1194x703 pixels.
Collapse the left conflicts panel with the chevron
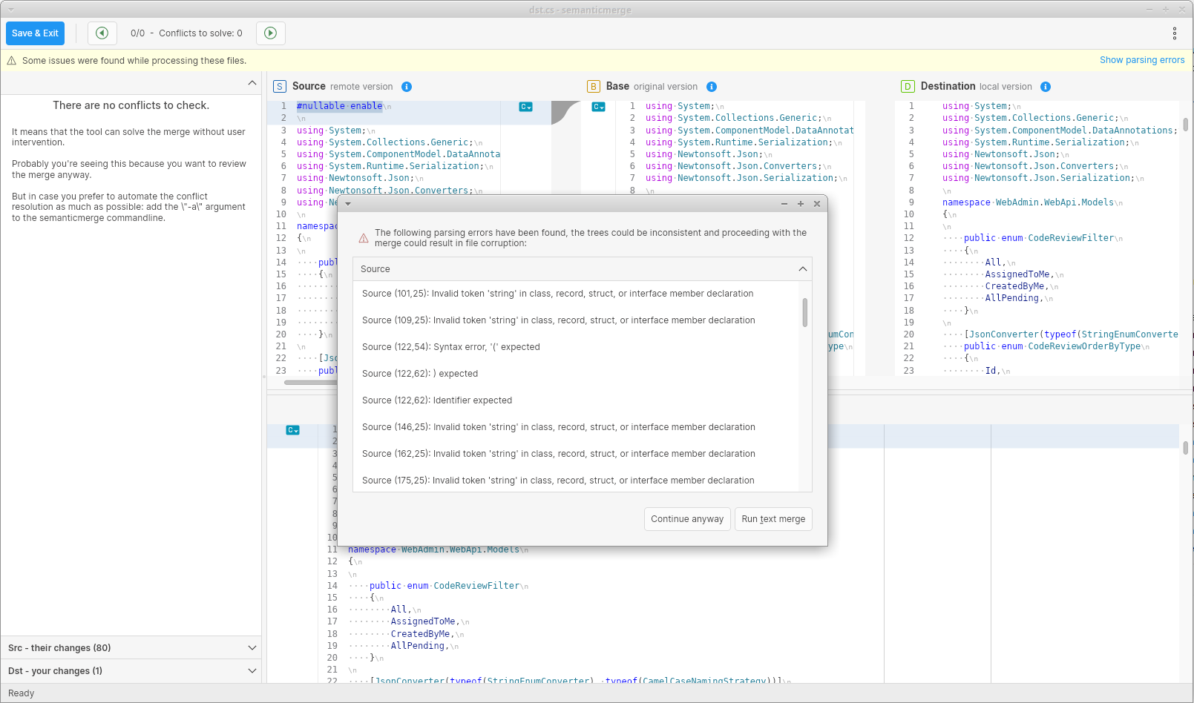252,83
